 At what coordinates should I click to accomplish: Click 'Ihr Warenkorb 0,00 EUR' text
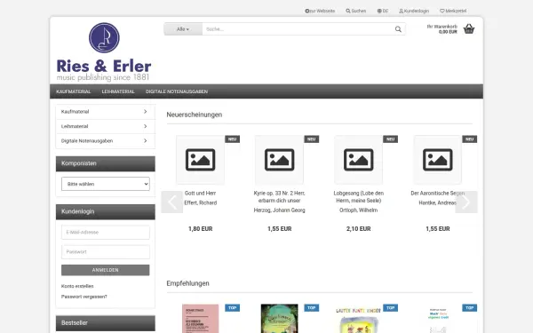click(x=442, y=29)
